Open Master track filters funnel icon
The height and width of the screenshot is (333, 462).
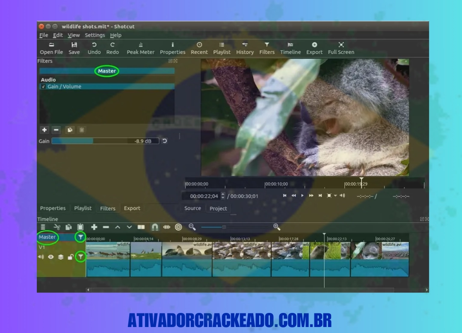click(x=80, y=237)
